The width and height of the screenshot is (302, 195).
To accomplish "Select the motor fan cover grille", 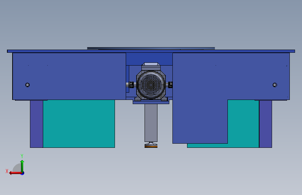I will click(151, 84).
